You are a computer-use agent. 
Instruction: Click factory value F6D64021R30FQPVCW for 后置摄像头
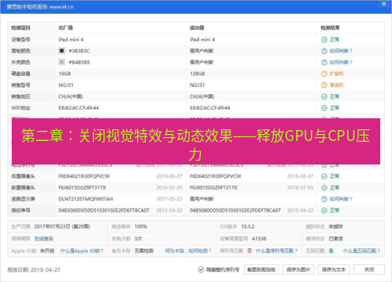[84, 176]
